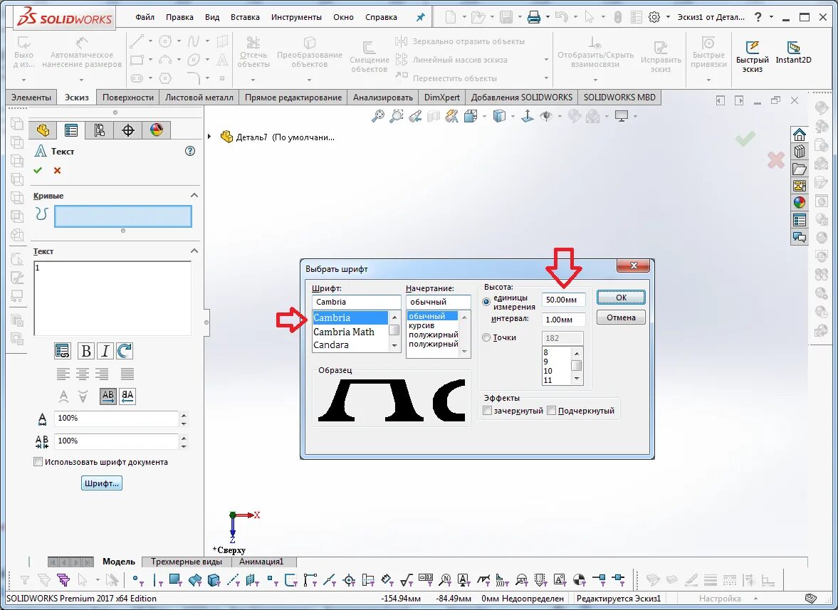The width and height of the screenshot is (838, 610).
Task: Increase width factor spinner up arrow
Action: click(x=184, y=415)
